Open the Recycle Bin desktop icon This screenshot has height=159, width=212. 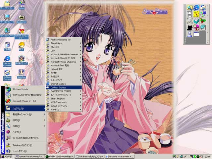click(x=7, y=45)
